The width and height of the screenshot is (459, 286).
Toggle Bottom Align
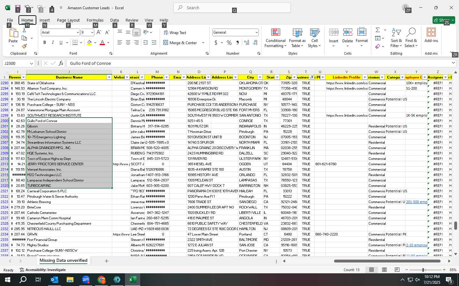pos(136,32)
